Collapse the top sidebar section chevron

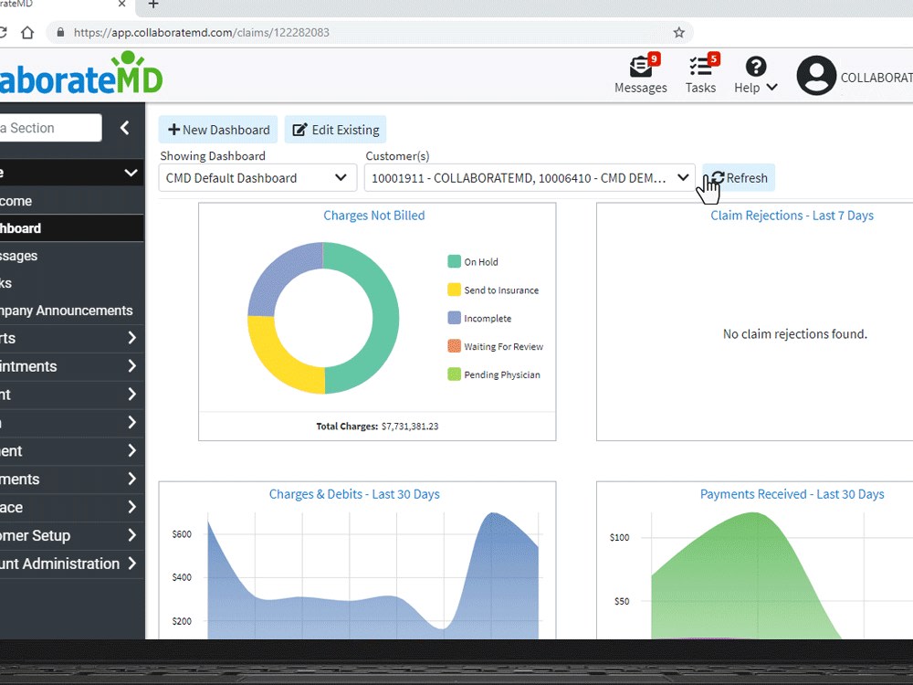tap(131, 173)
